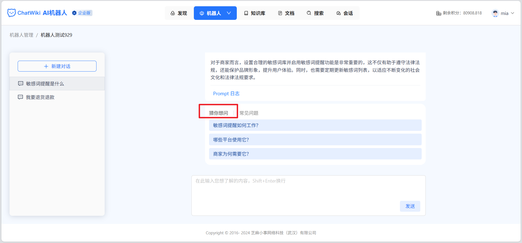
Task: Click the 剩余积分 balance text
Action: pos(462,13)
